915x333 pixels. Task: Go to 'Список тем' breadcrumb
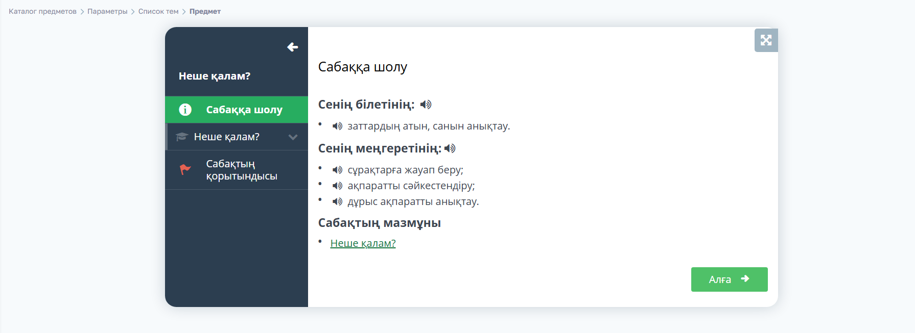click(x=158, y=11)
